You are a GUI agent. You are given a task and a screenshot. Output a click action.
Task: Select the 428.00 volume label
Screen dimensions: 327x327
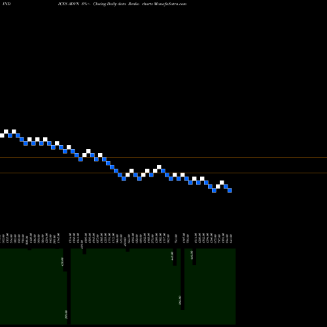click(61, 262)
